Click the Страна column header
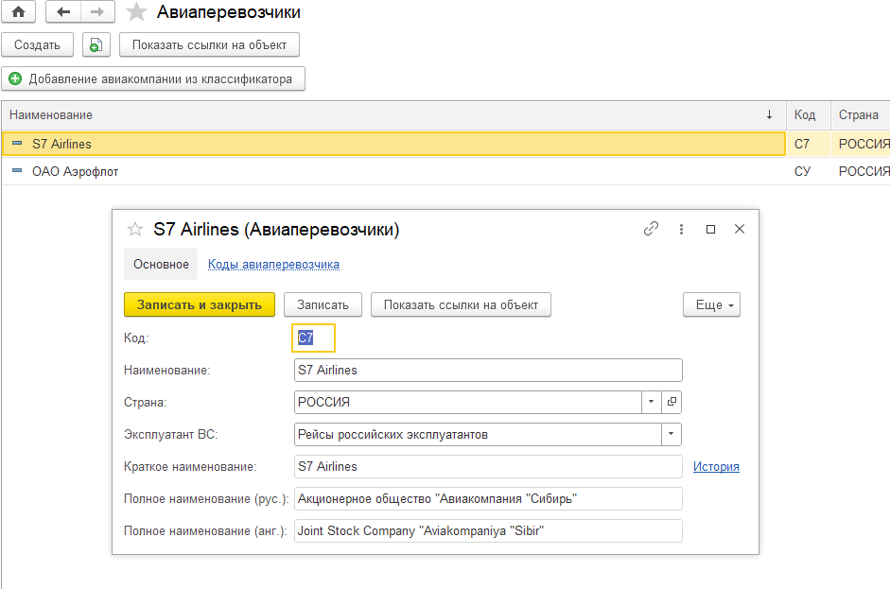The image size is (890, 589). (x=861, y=114)
